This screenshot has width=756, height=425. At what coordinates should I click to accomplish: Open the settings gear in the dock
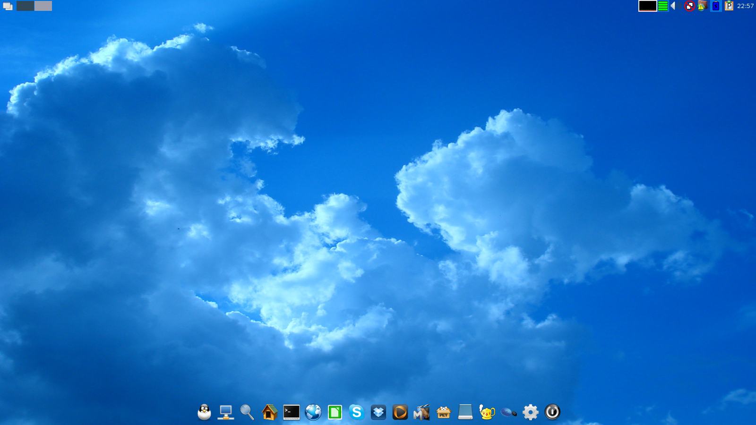[531, 412]
